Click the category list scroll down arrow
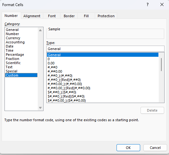 (x=40, y=108)
